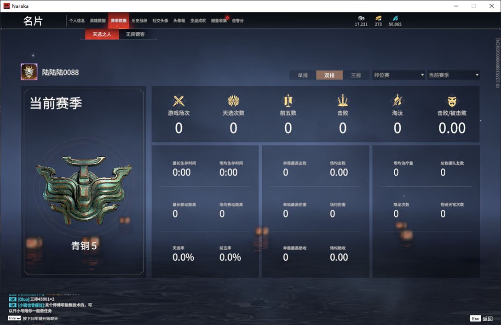
Task: Go to the 社交头像 tab
Action: [x=161, y=21]
